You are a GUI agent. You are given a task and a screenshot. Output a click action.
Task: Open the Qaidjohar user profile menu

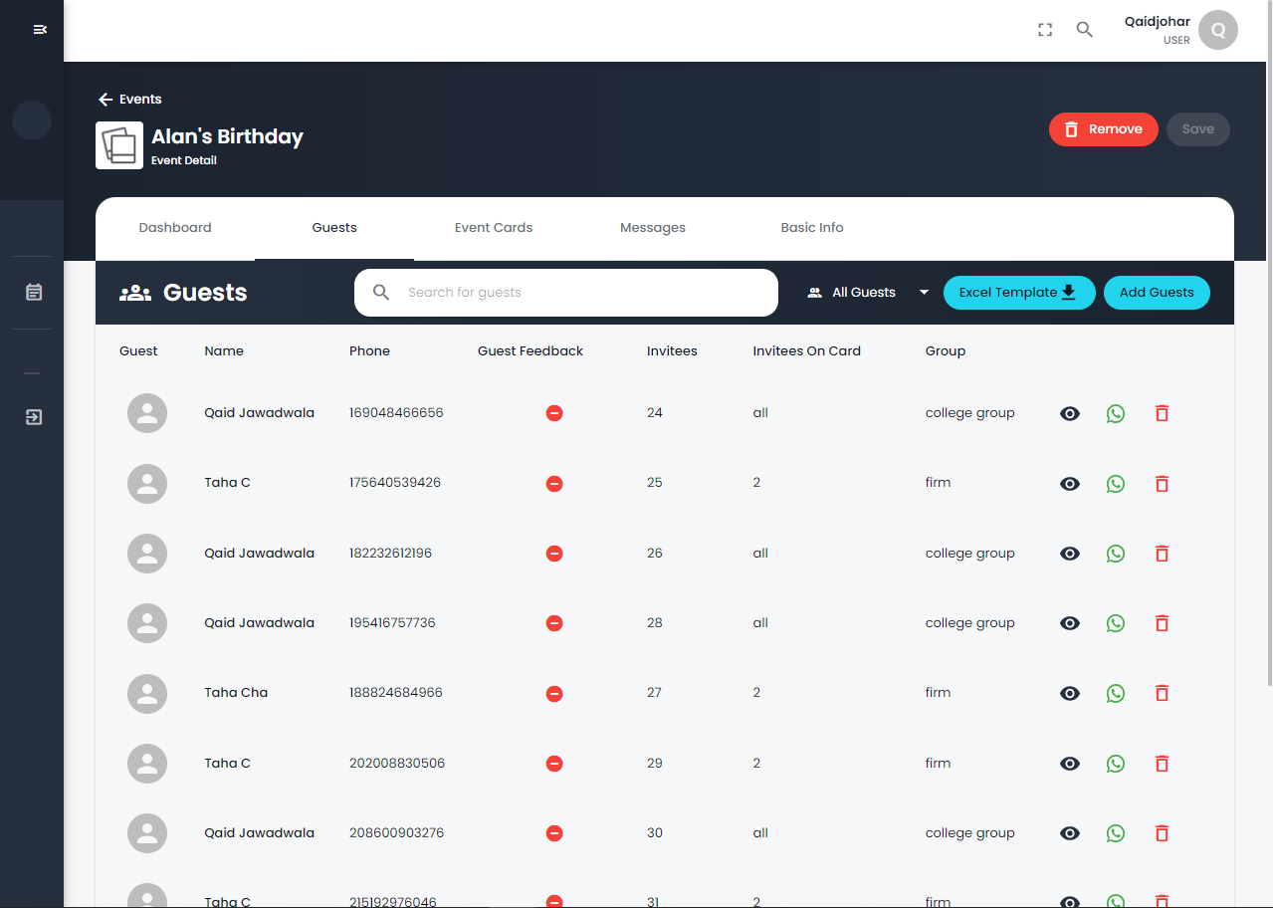tap(1217, 30)
